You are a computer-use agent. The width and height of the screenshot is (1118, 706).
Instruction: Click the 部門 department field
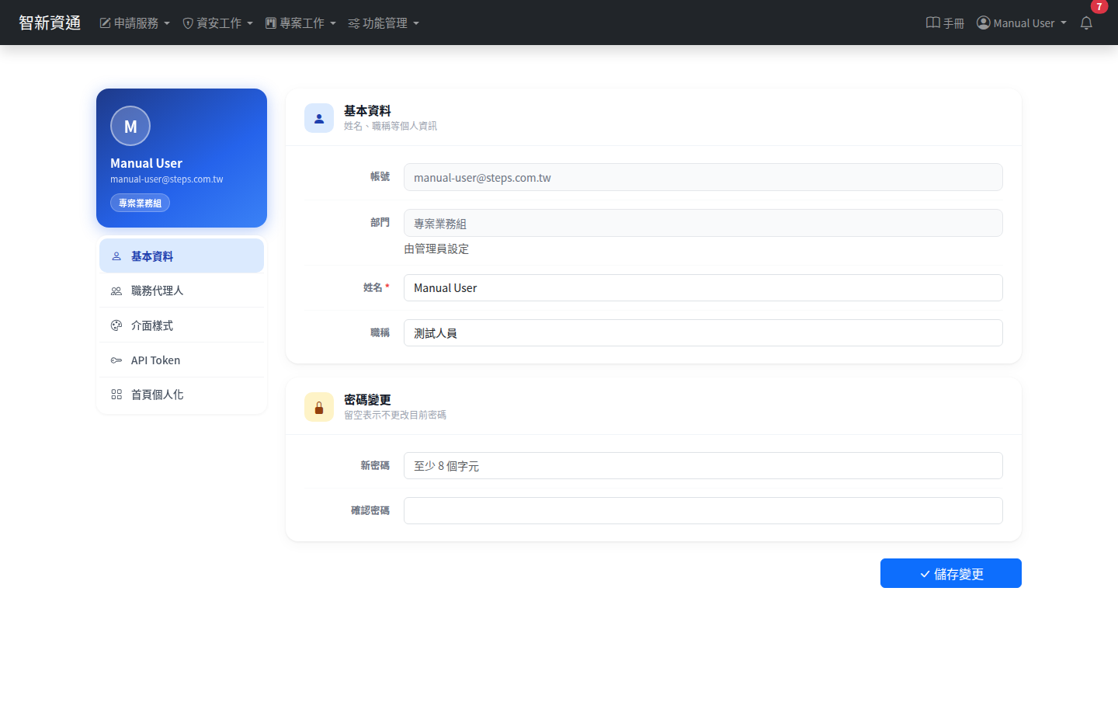coord(703,223)
